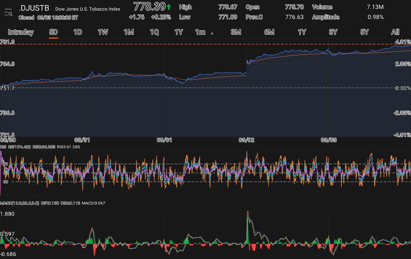
Task: Click the RSI1:74.422 reading
Action: pos(19,147)
